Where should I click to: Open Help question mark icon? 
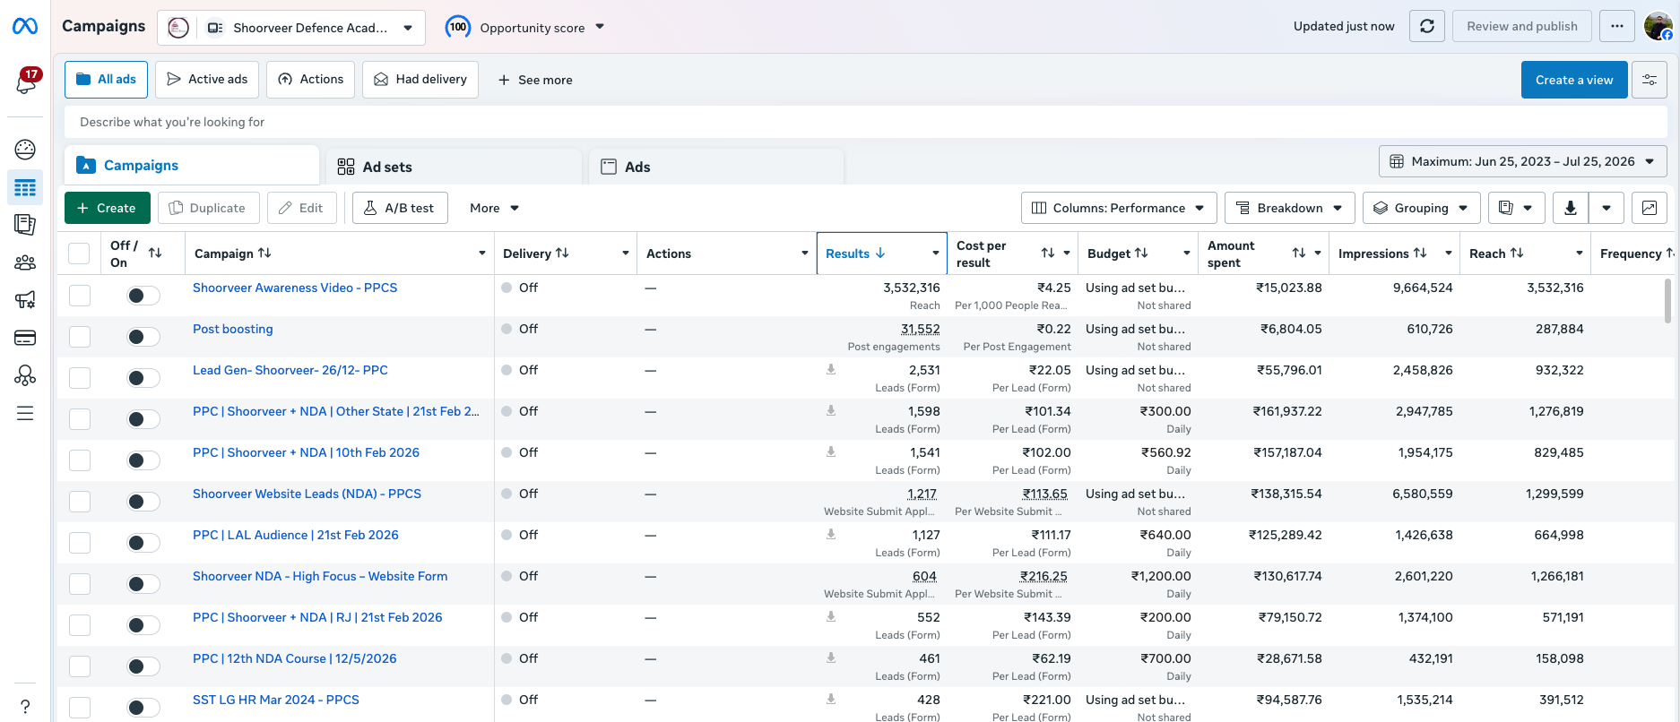(25, 706)
